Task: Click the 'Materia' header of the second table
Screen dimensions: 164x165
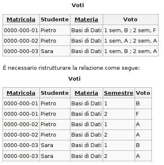Action: [x=86, y=93]
